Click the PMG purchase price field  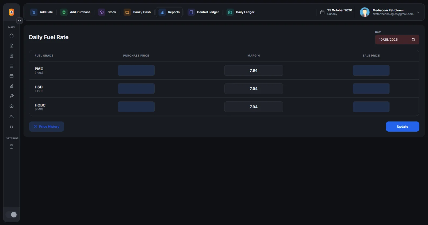(x=136, y=70)
